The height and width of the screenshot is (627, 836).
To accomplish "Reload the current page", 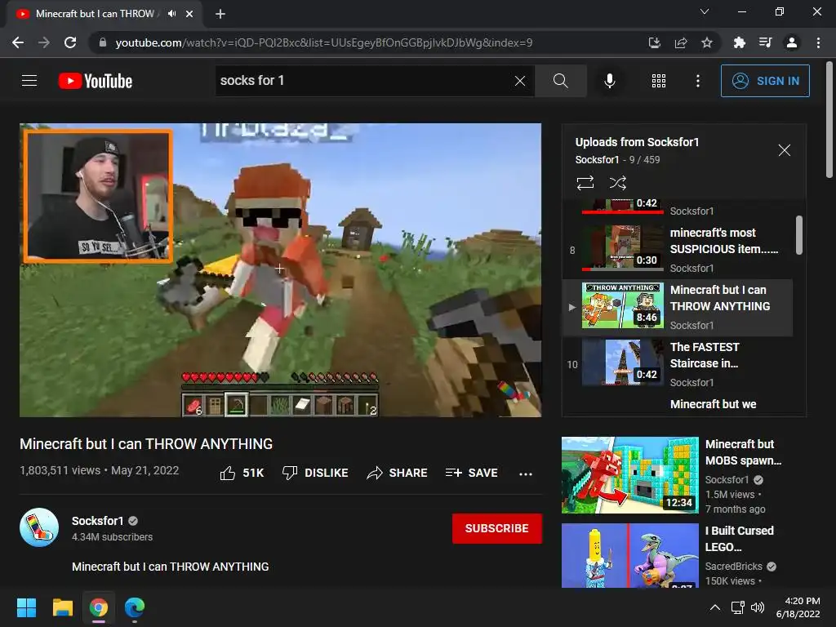I will 70,42.
